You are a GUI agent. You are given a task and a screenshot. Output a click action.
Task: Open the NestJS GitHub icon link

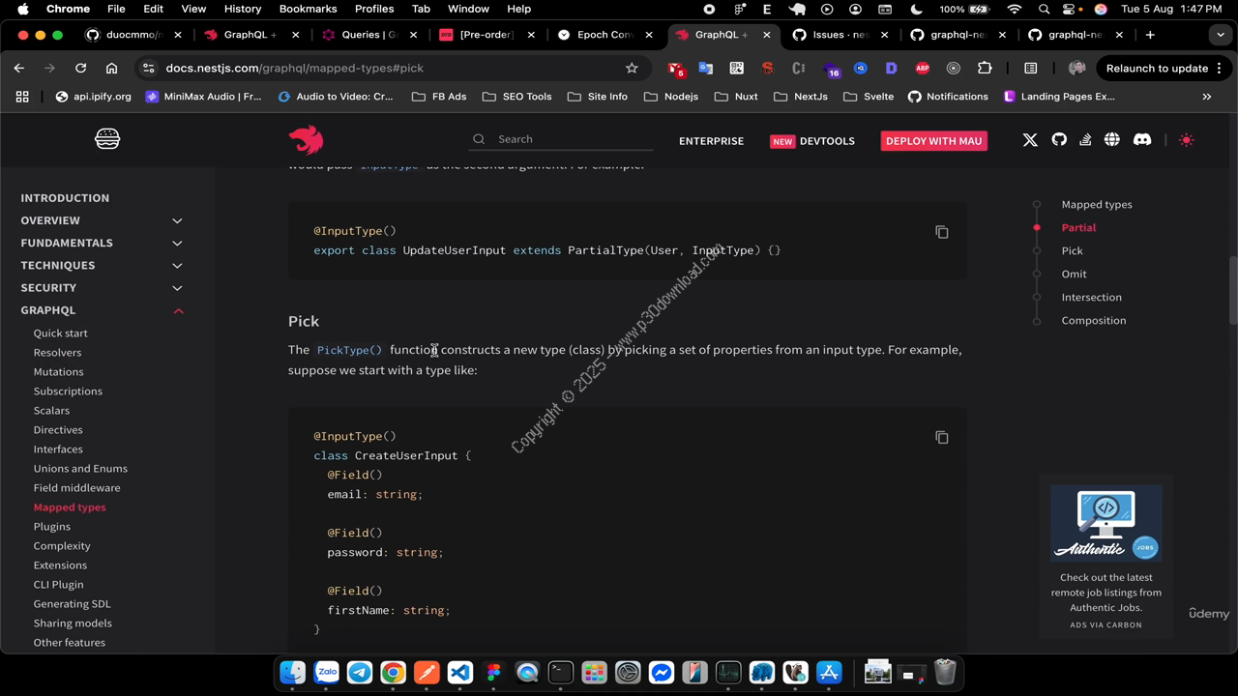click(1059, 140)
